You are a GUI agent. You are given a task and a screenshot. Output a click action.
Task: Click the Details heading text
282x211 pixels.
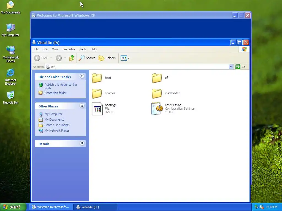click(x=44, y=144)
